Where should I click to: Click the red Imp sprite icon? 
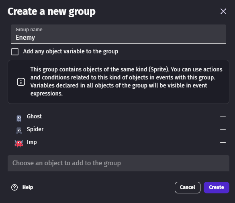click(x=19, y=144)
